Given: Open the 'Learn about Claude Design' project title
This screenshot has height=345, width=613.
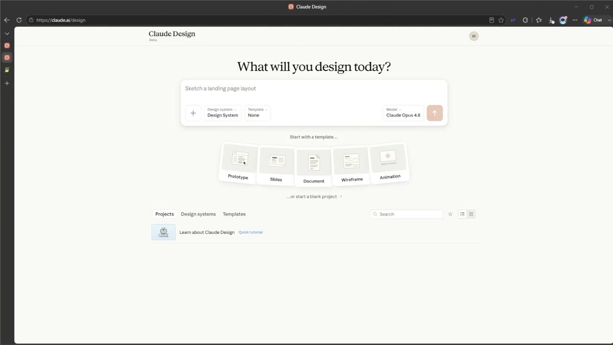Looking at the screenshot, I should tap(207, 232).
